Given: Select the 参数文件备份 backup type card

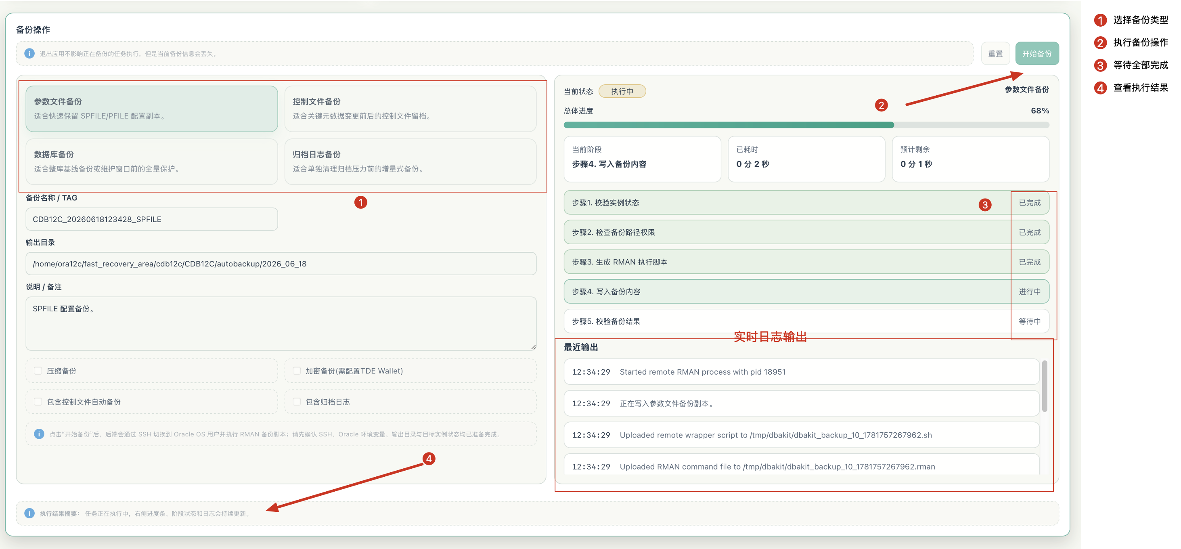Looking at the screenshot, I should [152, 109].
